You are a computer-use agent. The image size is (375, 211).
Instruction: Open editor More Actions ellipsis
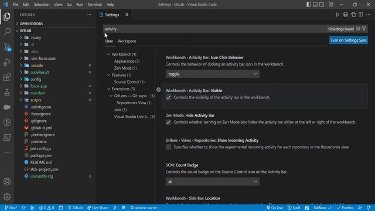(369, 15)
